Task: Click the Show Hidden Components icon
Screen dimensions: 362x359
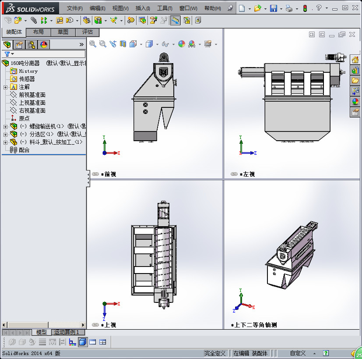Action: point(87,20)
